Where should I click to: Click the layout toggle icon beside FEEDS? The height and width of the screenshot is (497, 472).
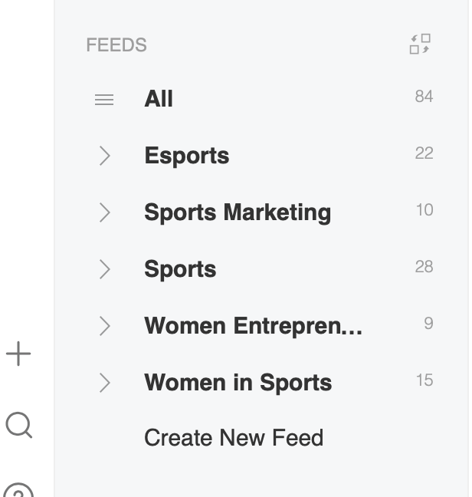click(x=420, y=44)
